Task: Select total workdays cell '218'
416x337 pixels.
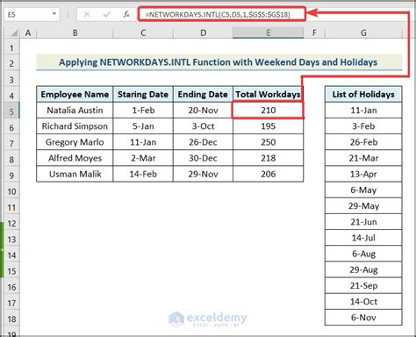Action: click(x=269, y=158)
